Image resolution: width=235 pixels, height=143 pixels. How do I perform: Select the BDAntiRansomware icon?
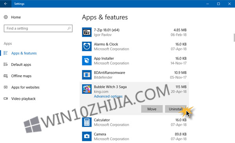(87, 75)
